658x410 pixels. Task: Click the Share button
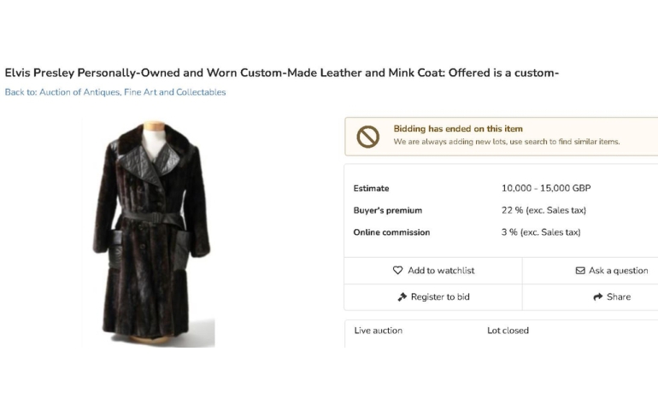[590, 297]
